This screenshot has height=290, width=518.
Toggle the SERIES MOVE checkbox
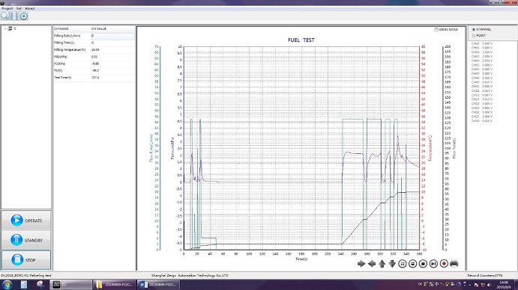(x=436, y=30)
